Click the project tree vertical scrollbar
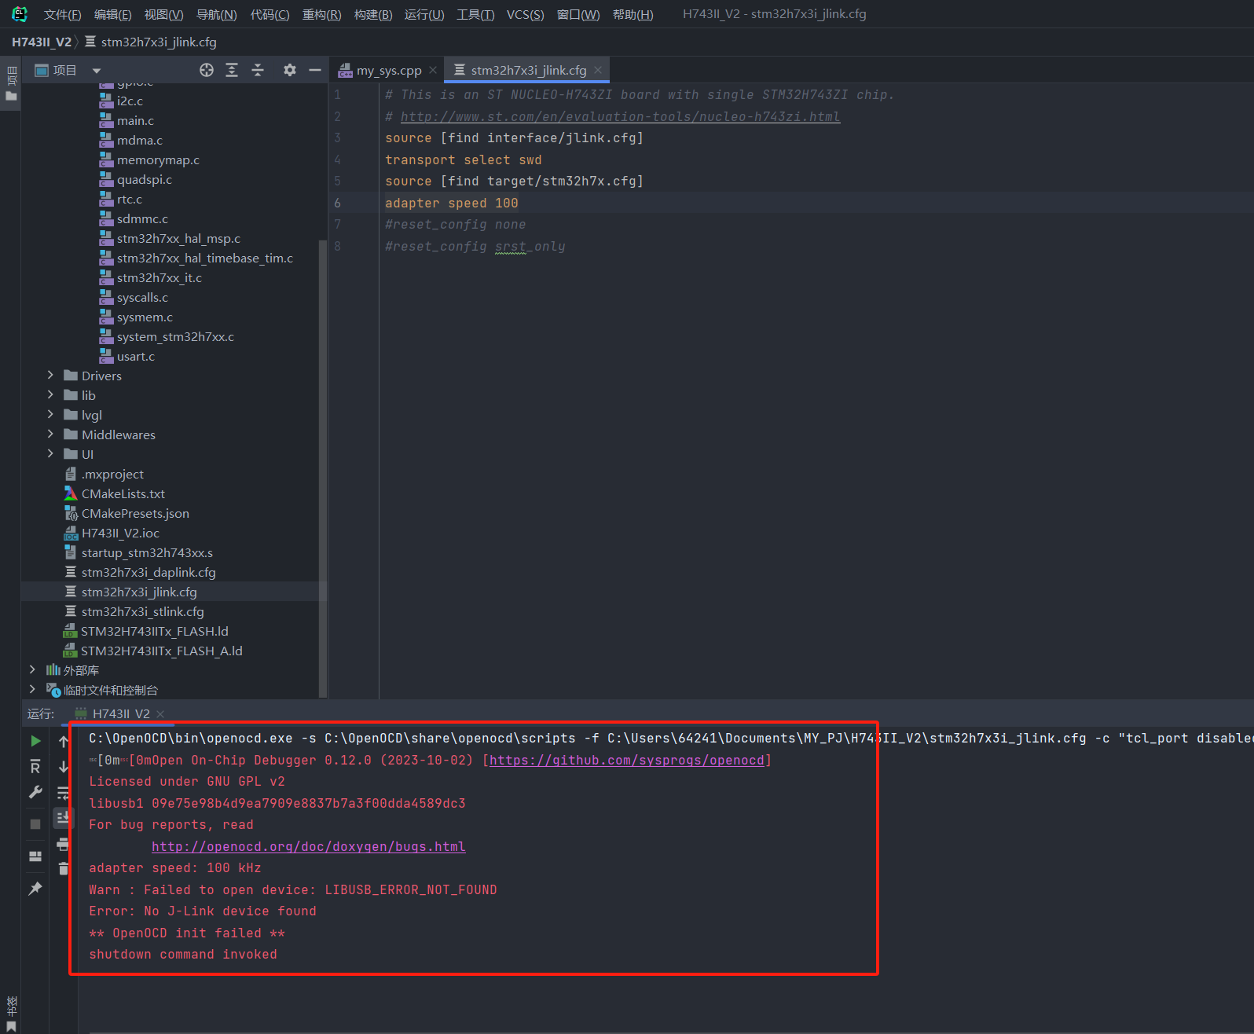The image size is (1254, 1034). 322,468
